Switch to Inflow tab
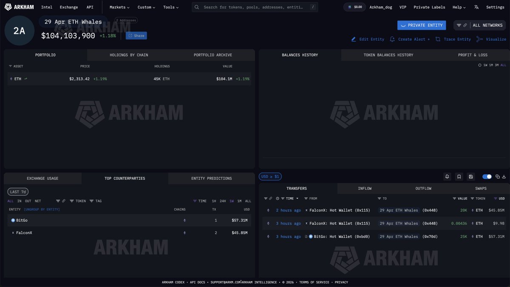The image size is (510, 287). pyautogui.click(x=365, y=189)
